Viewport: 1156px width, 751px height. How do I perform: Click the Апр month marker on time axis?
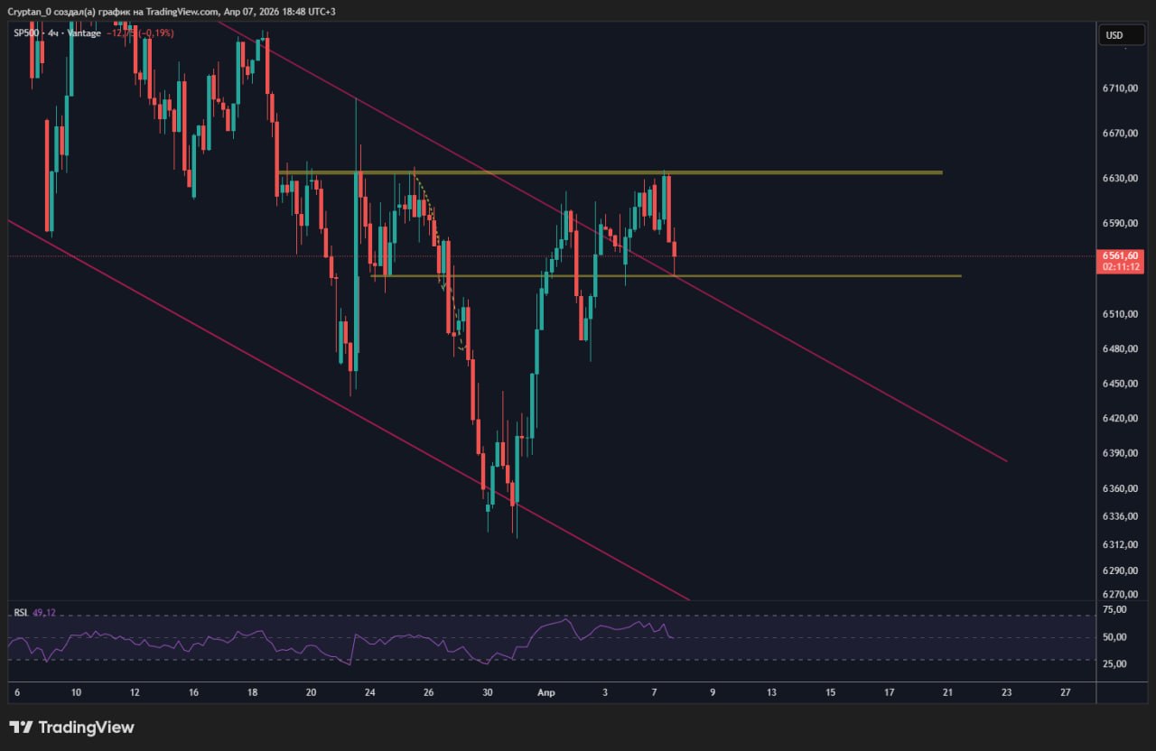545,692
